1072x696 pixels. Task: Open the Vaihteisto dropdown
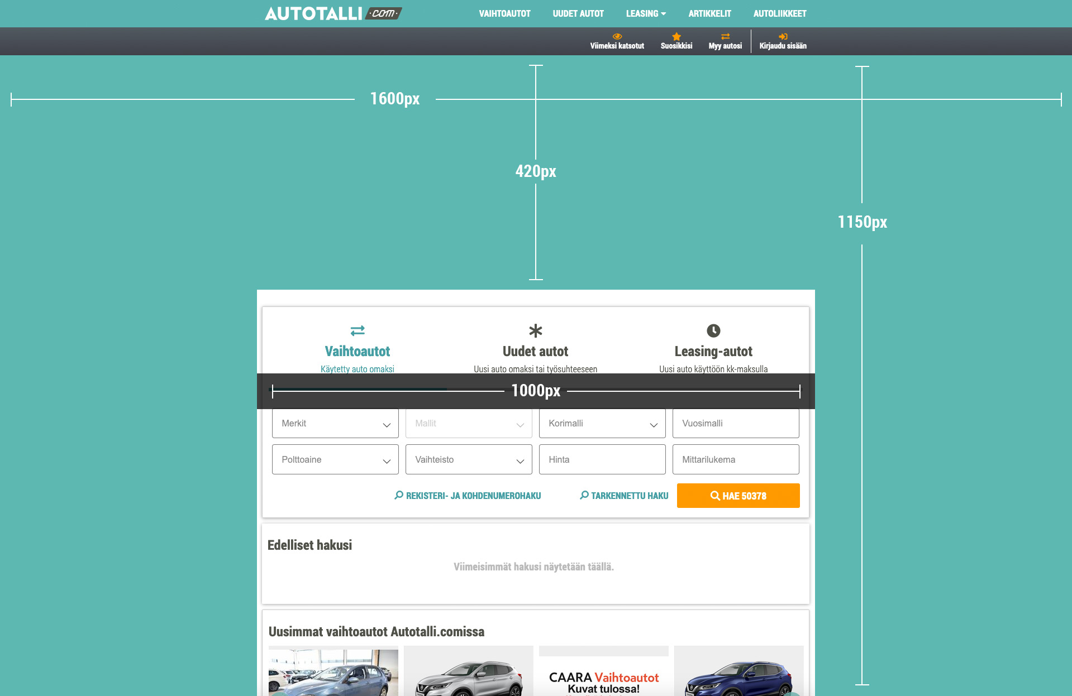469,459
